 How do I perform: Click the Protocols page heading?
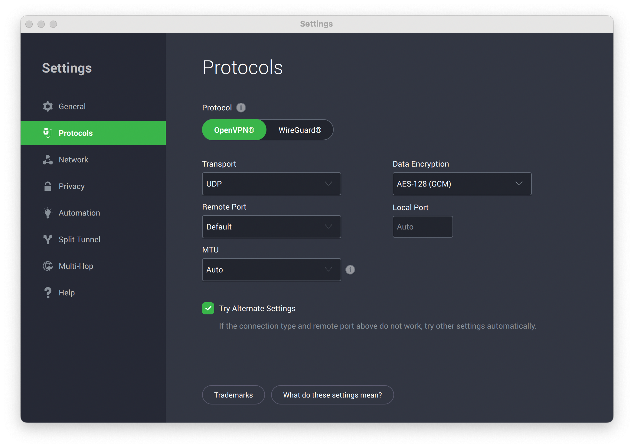pyautogui.click(x=243, y=67)
